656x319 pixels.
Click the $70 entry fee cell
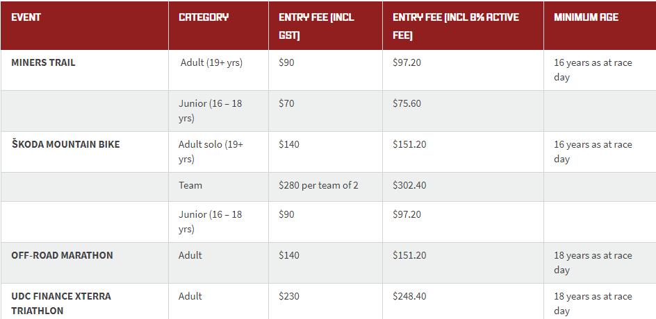point(325,111)
